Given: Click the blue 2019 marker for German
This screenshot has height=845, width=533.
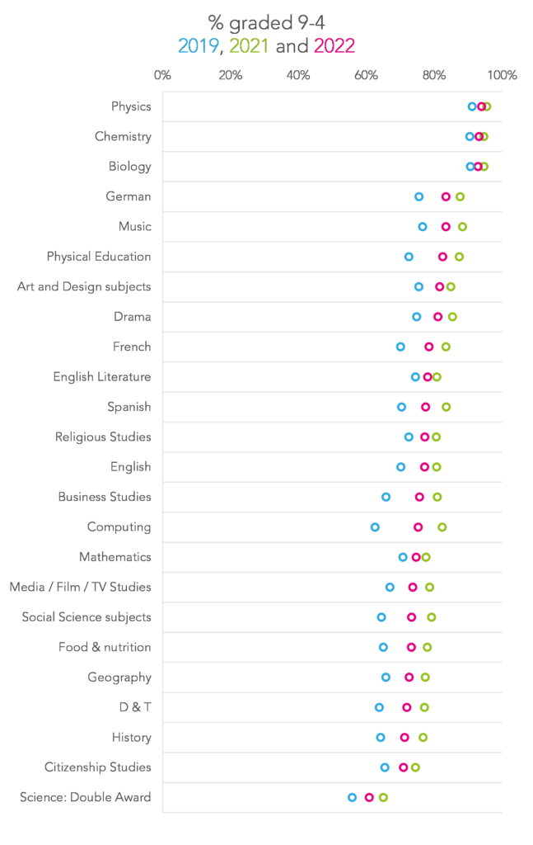Looking at the screenshot, I should coord(419,196).
